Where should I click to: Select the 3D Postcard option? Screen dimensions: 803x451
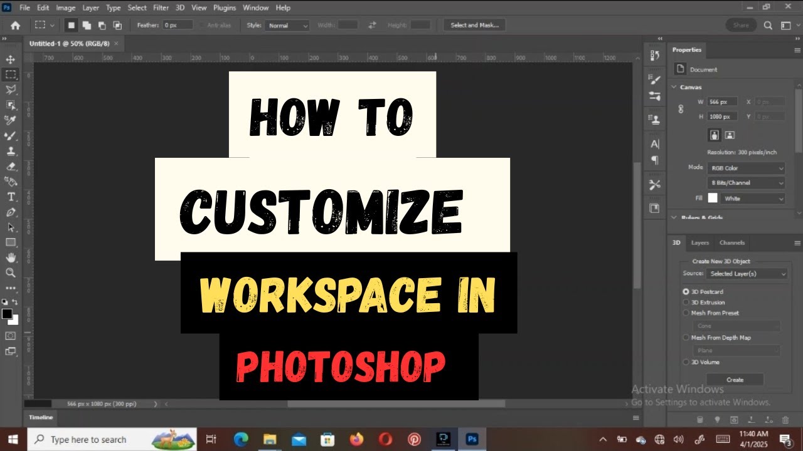703,292
